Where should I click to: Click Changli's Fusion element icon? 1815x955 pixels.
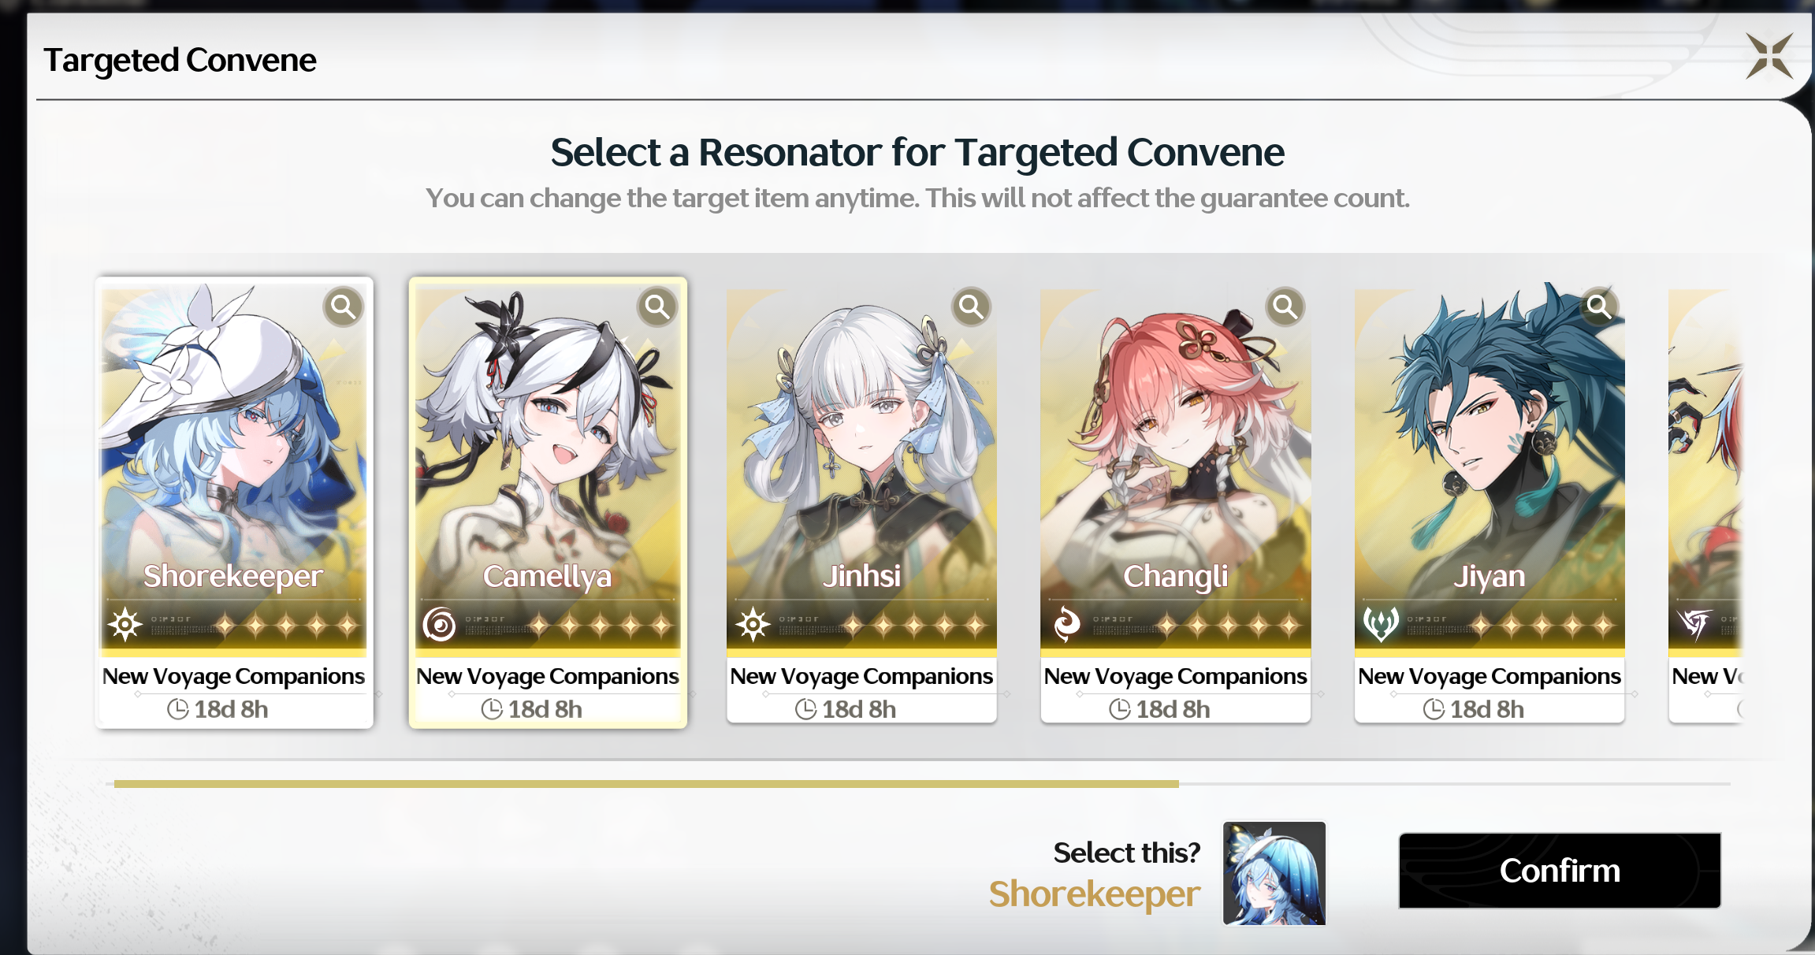pyautogui.click(x=1067, y=625)
